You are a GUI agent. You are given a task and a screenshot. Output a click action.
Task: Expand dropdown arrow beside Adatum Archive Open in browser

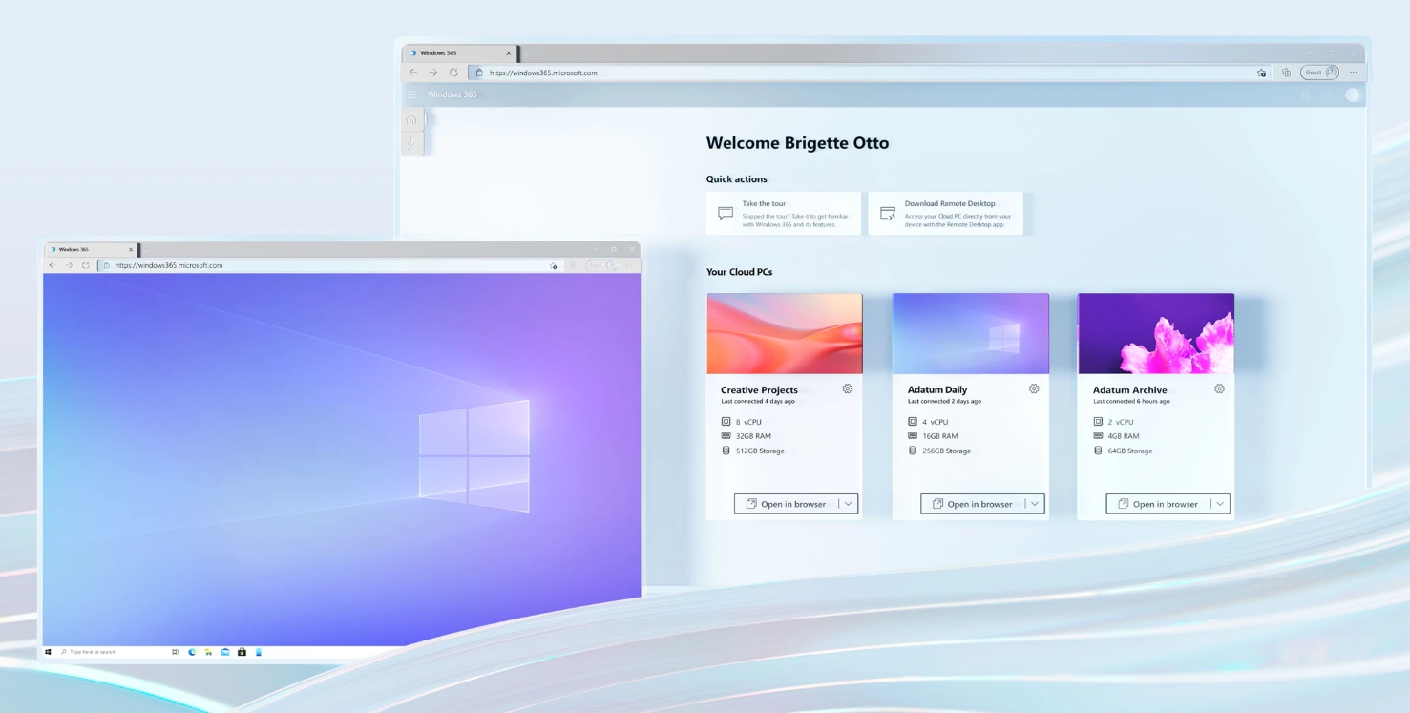[x=1220, y=504]
